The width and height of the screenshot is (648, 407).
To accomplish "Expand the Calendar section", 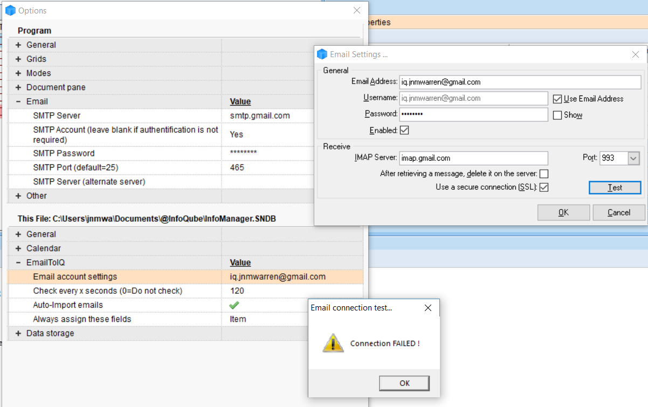I will point(18,248).
